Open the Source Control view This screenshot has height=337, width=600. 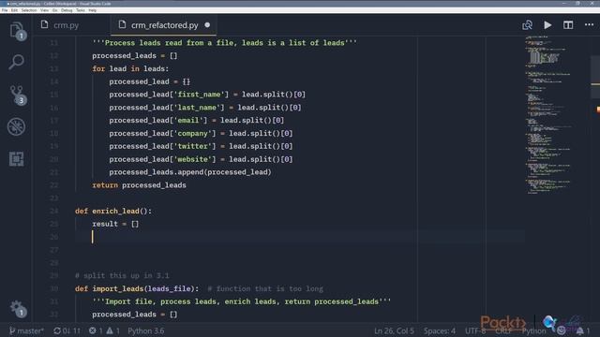[x=17, y=95]
